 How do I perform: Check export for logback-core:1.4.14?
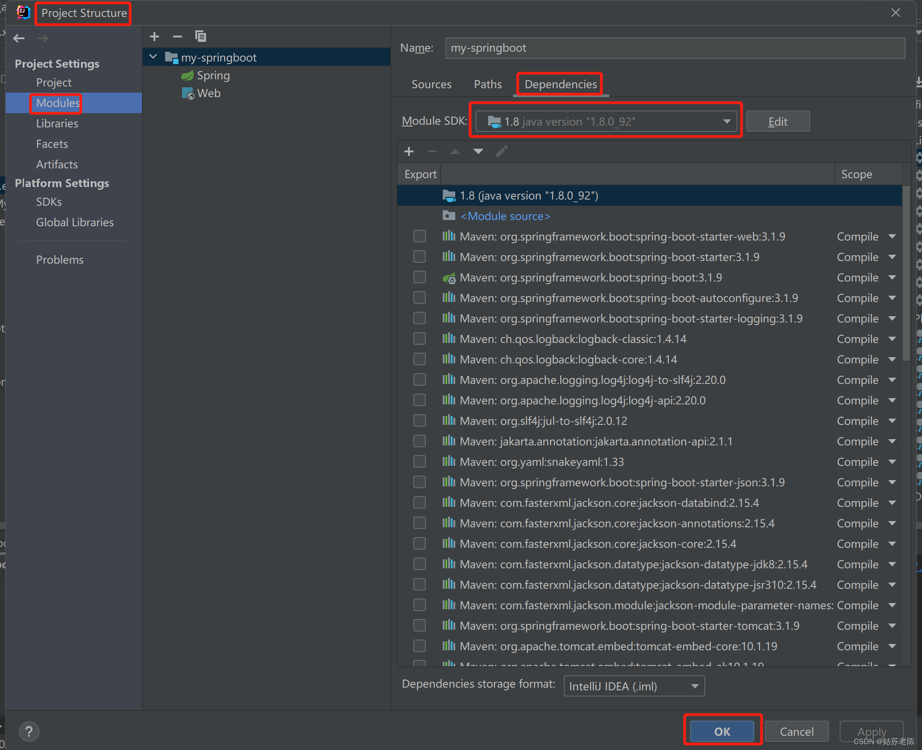419,359
